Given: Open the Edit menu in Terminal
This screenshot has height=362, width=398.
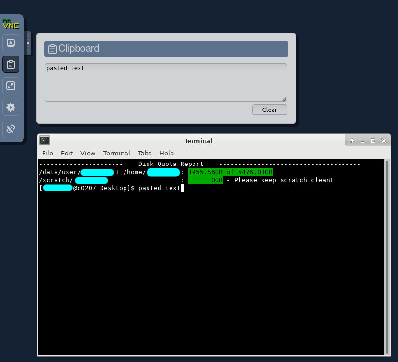Looking at the screenshot, I should pos(67,153).
